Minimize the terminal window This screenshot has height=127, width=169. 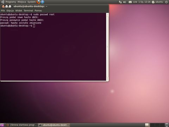(7, 6)
